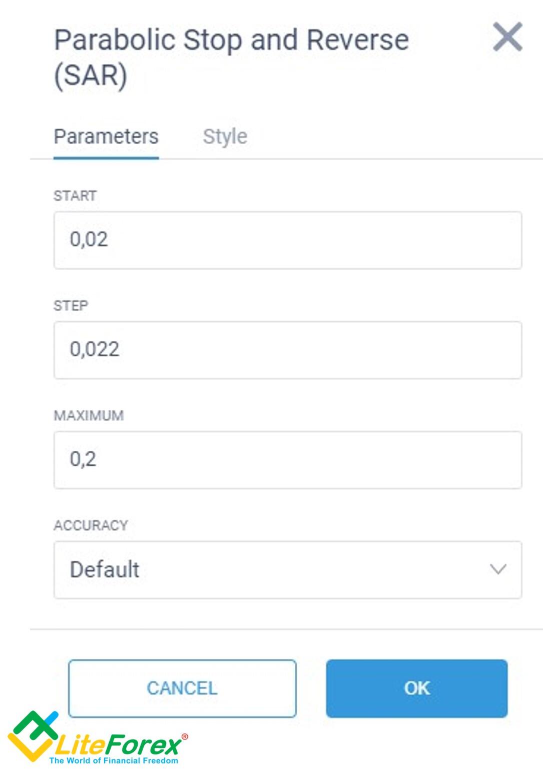The image size is (543, 774).
Task: Dismiss changes with the CANCEL button
Action: coord(182,688)
